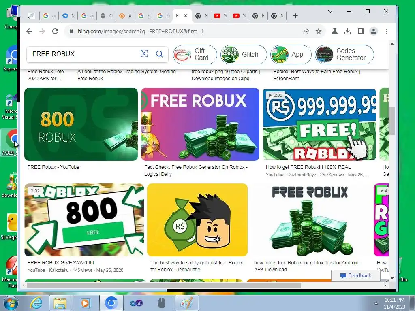Open a new browser tab
This screenshot has width=415, height=311.
295,16
